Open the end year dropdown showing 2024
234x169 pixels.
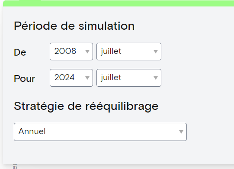(x=71, y=78)
